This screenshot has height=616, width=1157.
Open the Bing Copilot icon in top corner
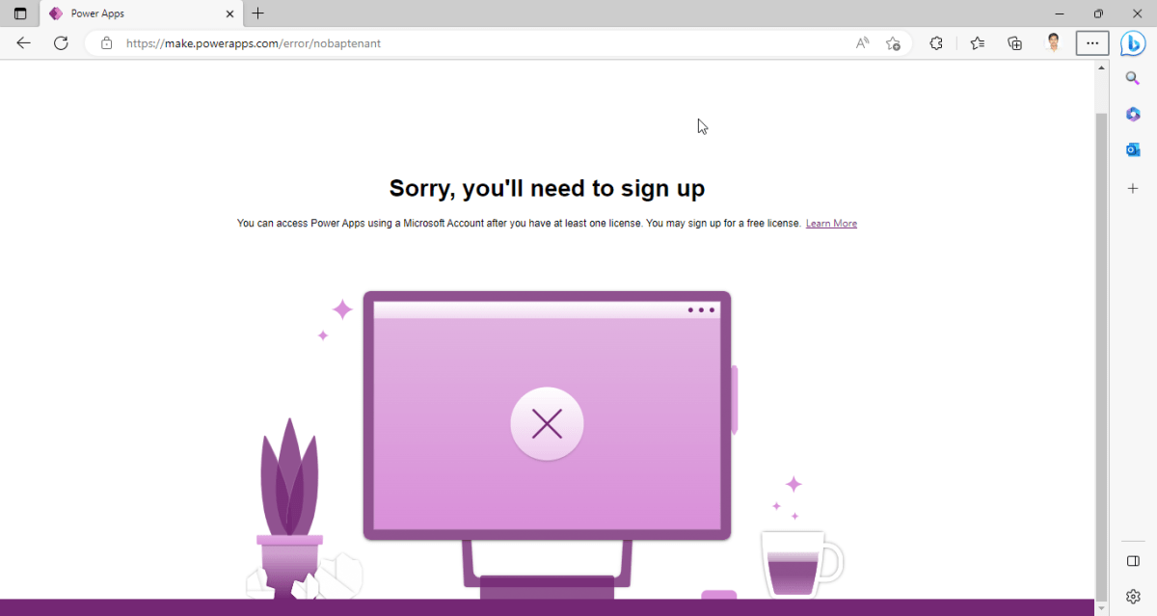coord(1133,42)
